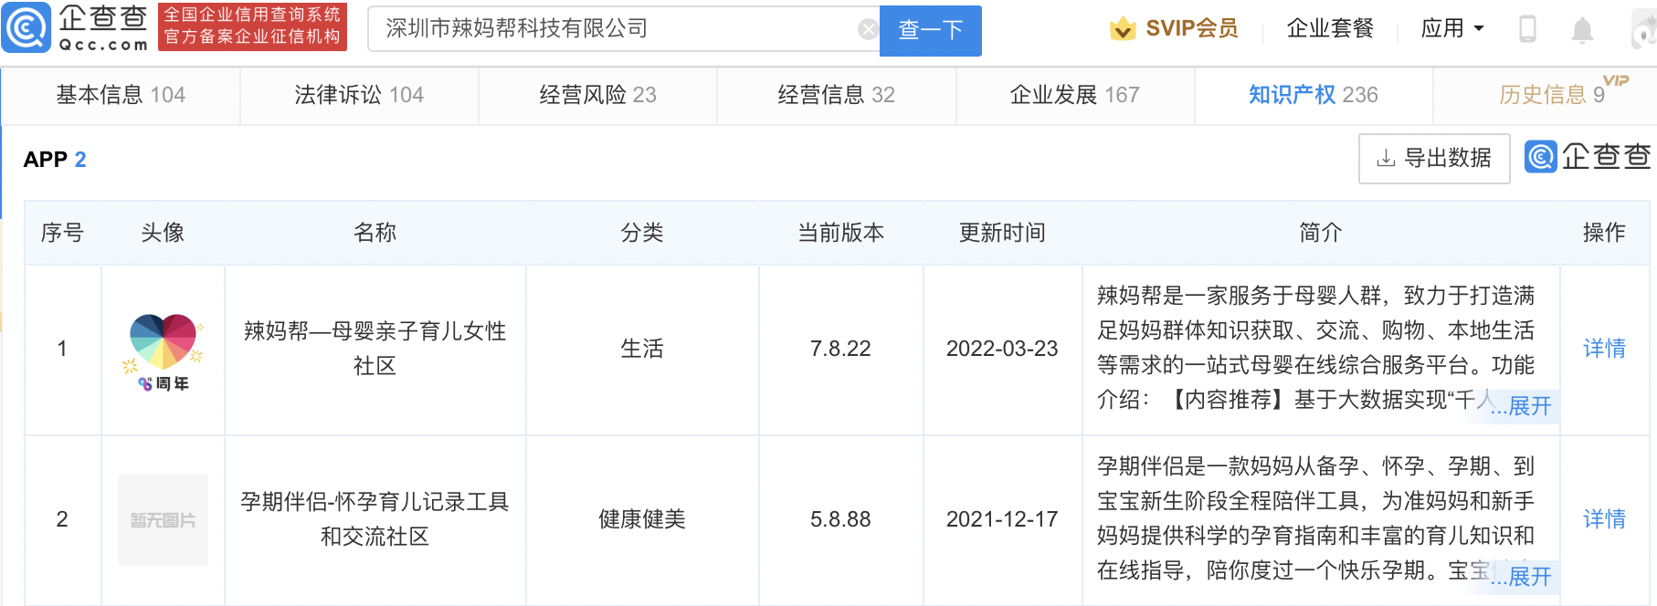1657x606 pixels.
Task: Switch to the 知识产权 tab
Action: 1313,95
